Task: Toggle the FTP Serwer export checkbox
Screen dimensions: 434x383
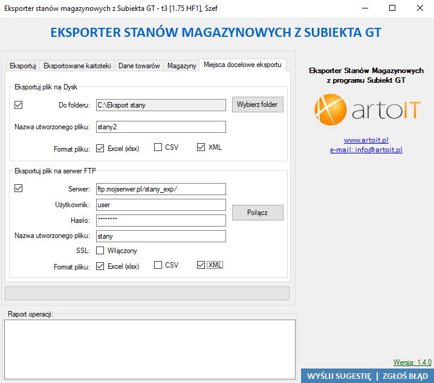Action: coord(18,188)
